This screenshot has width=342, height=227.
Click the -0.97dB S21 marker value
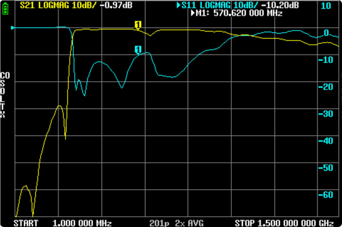pos(116,5)
